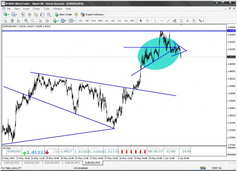Expand the Profiles dropdown arrow
The image size is (237, 171).
(17, 15)
